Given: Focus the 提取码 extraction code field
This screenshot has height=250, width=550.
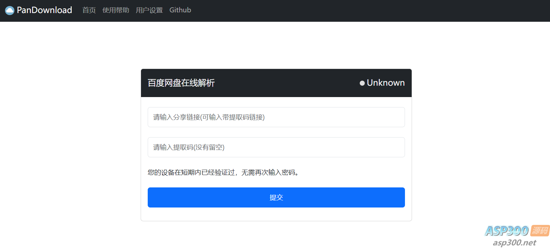Looking at the screenshot, I should pos(276,147).
